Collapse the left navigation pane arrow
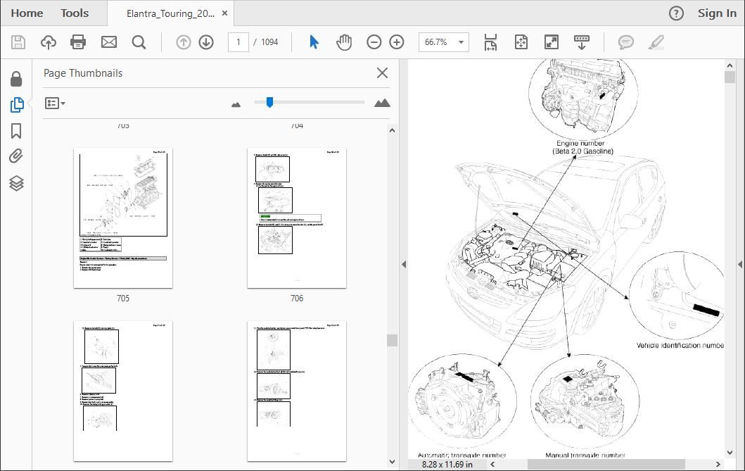 tap(404, 265)
